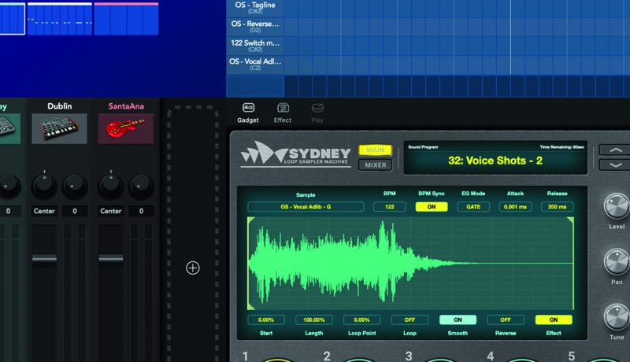Go to previous sound program with up arrow
This screenshot has width=630, height=362.
(615, 150)
